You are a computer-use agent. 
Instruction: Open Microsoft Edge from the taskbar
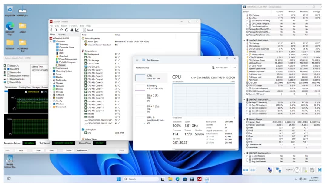[x=177, y=179]
